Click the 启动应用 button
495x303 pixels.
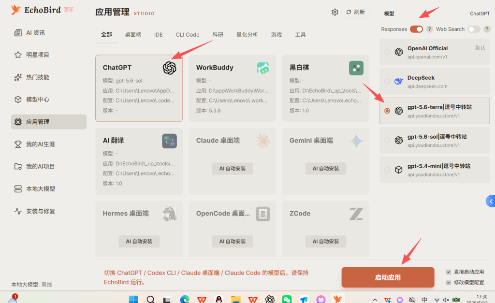[388, 277]
